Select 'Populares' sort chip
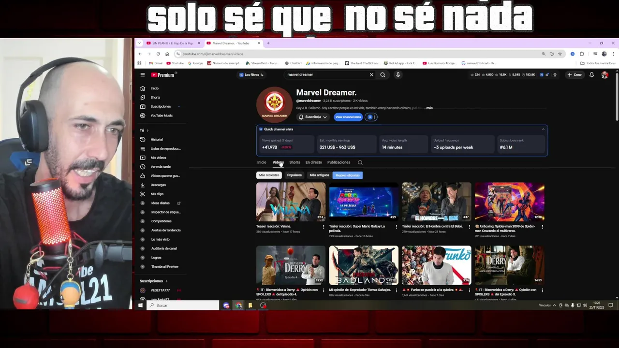This screenshot has width=619, height=348. (294, 175)
